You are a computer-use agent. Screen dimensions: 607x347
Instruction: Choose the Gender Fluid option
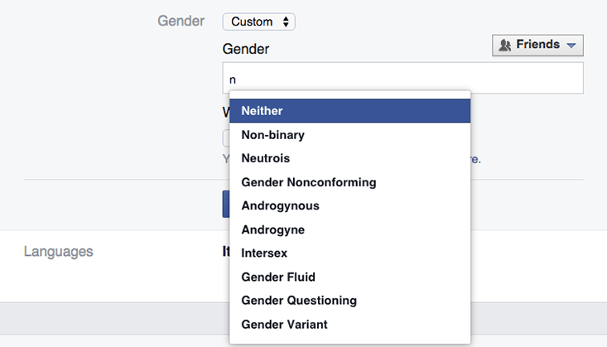[350, 277]
